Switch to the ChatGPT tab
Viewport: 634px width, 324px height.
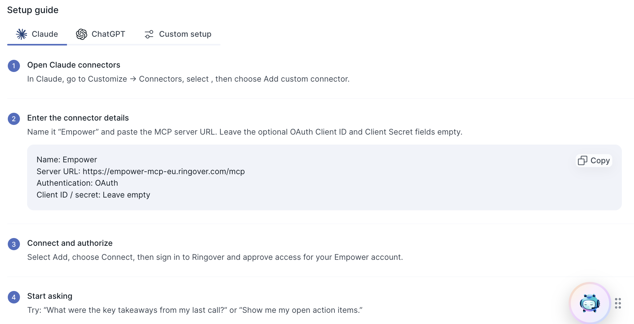click(x=101, y=34)
